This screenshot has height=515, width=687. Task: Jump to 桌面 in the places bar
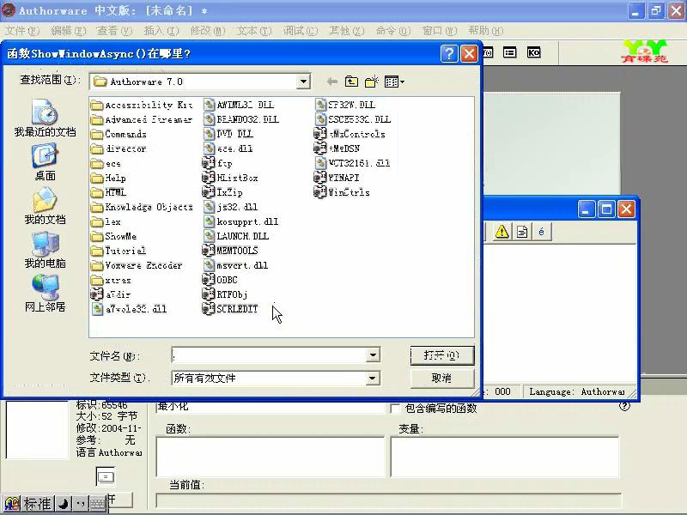(x=46, y=162)
